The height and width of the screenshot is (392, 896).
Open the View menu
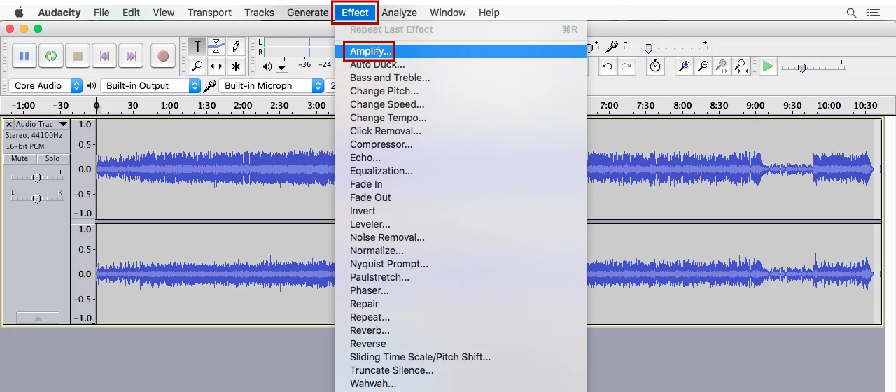pos(164,13)
